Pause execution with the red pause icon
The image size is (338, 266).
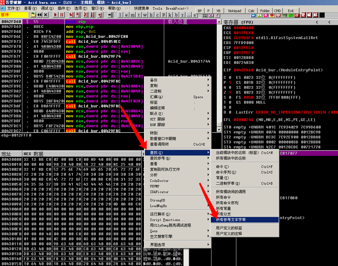pyautogui.click(x=62, y=15)
